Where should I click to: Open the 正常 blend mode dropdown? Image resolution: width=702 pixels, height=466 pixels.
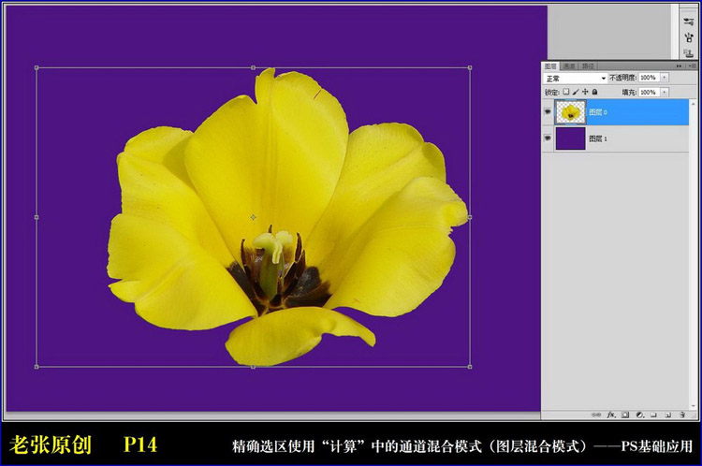[x=575, y=79]
